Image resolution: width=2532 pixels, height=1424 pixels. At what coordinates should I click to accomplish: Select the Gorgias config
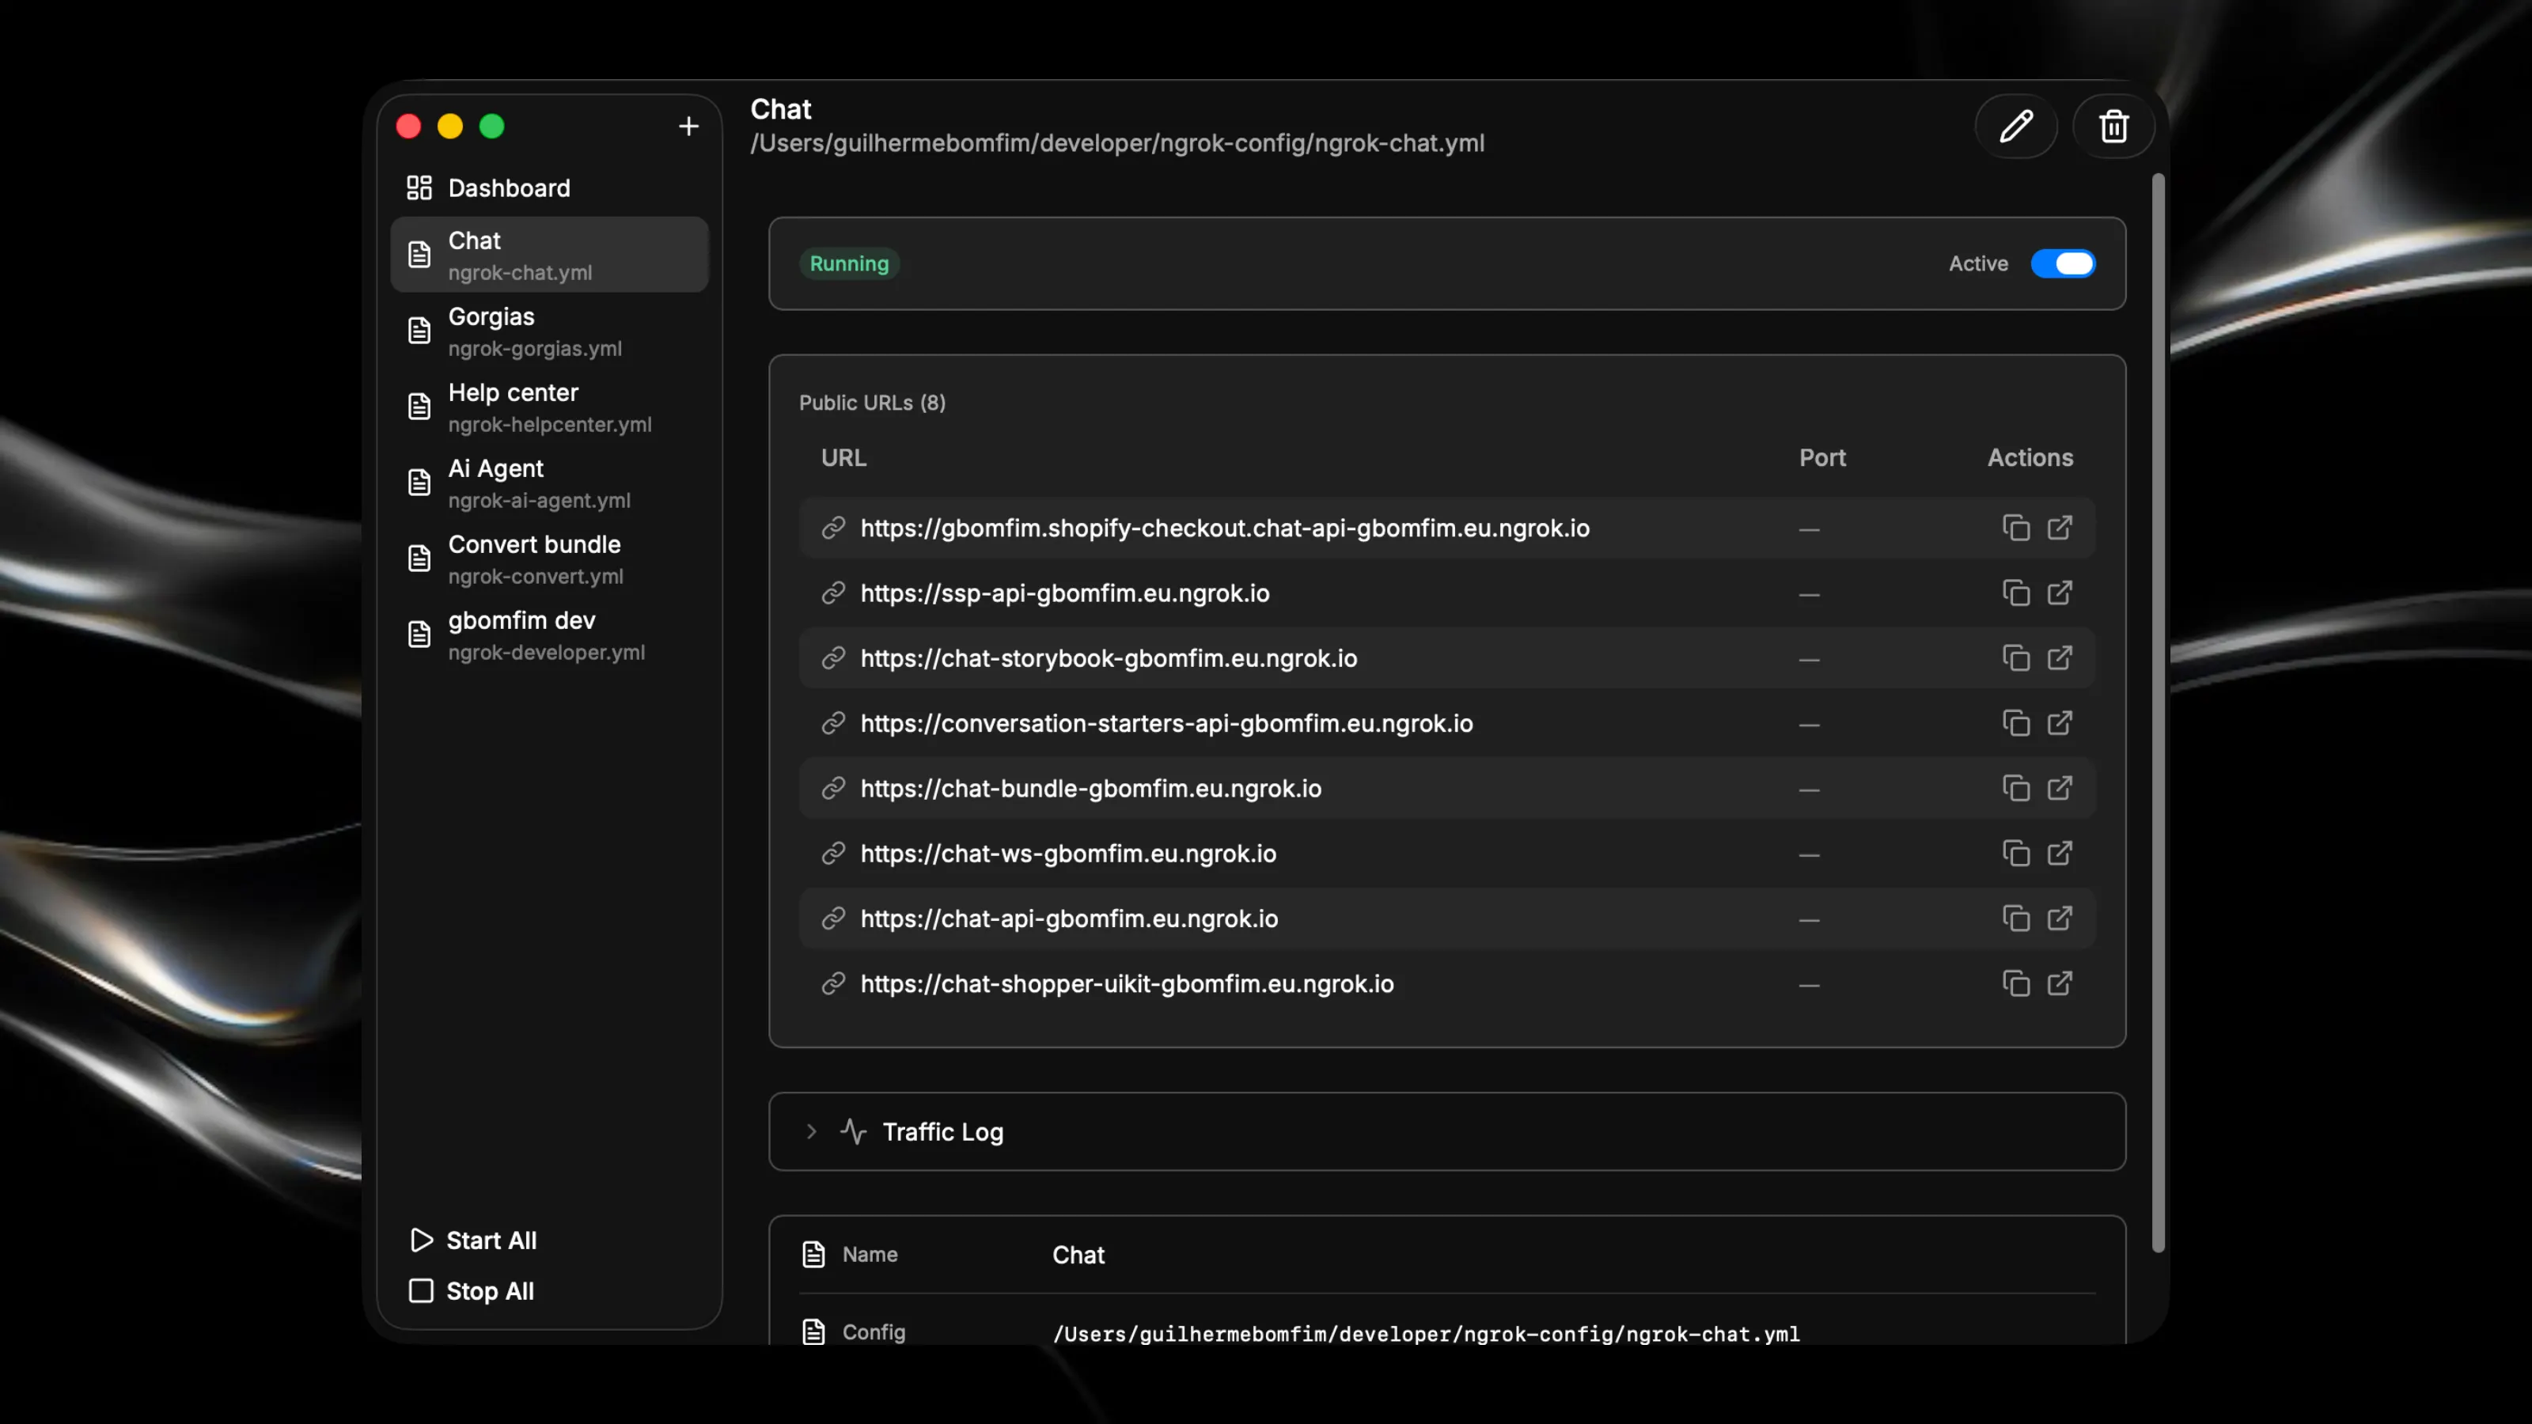pyautogui.click(x=548, y=331)
